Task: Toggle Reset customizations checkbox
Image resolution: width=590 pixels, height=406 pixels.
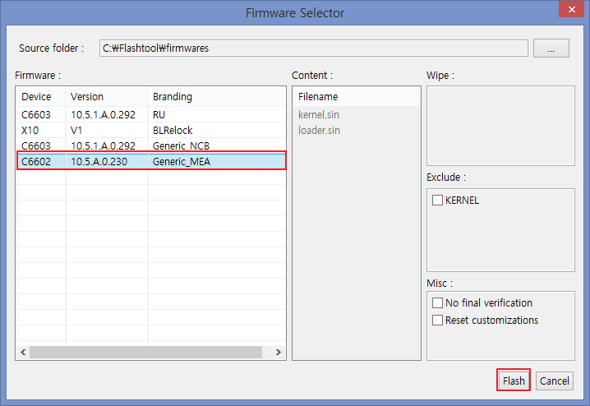Action: (x=437, y=321)
